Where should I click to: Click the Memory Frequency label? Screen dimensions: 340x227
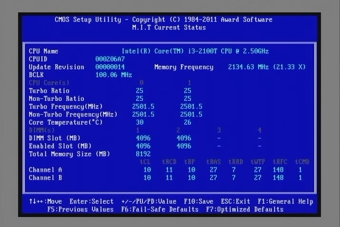[184, 67]
